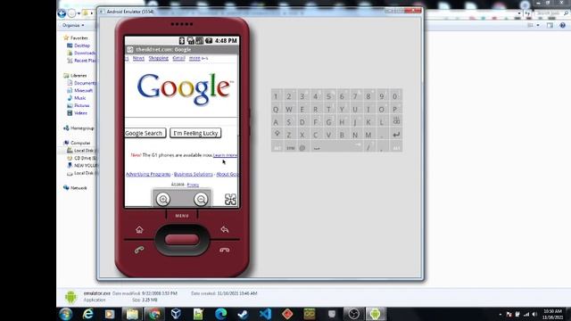Open the Business Solutions link

pyautogui.click(x=194, y=175)
